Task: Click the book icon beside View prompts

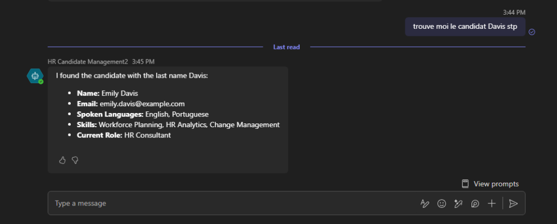Action: pos(466,184)
